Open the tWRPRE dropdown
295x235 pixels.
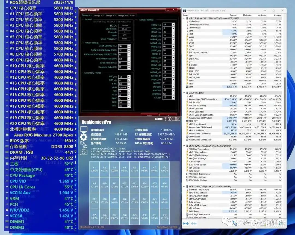click(x=173, y=83)
